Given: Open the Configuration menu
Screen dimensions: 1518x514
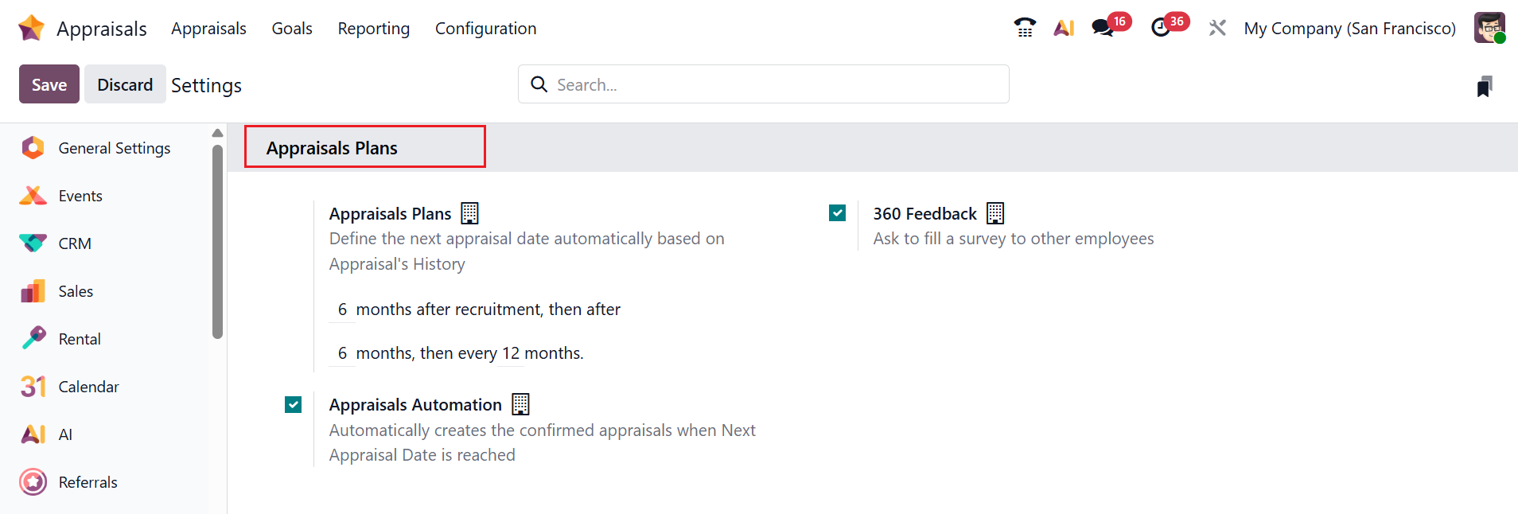Looking at the screenshot, I should (x=485, y=29).
